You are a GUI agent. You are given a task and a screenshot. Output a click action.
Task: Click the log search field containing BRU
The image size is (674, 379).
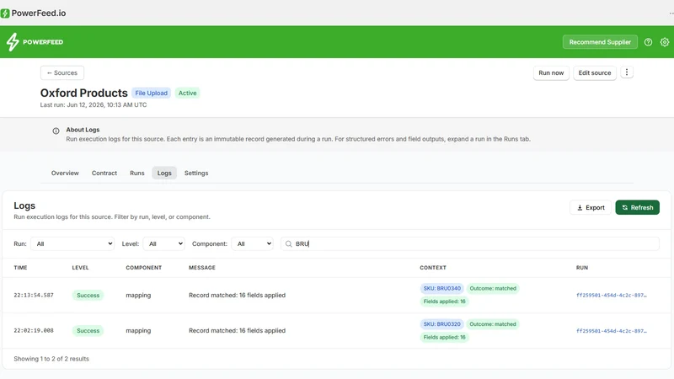[x=470, y=243]
